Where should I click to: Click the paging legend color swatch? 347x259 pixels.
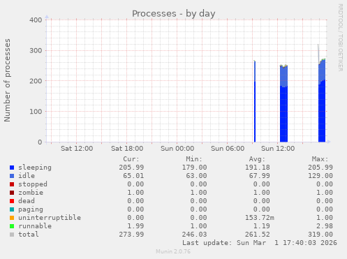tap(12, 209)
